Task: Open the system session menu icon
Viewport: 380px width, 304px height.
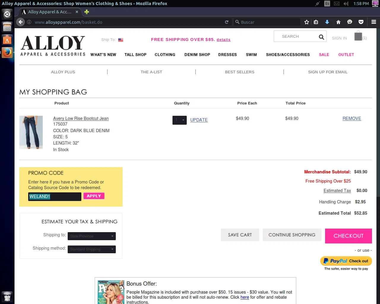Action: click(375, 4)
